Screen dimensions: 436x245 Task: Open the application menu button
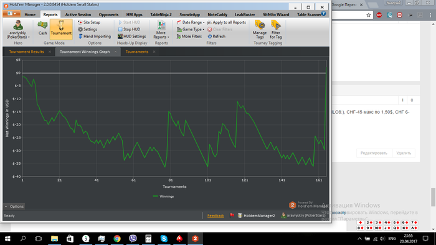[11, 14]
